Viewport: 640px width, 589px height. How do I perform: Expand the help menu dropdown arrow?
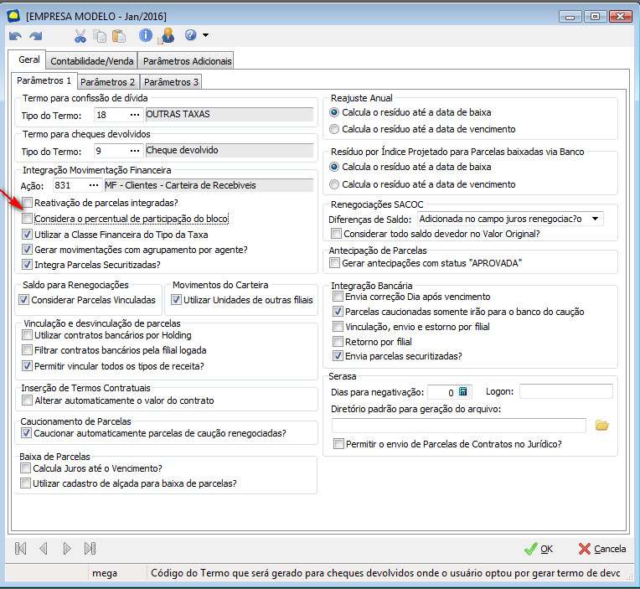[205, 35]
